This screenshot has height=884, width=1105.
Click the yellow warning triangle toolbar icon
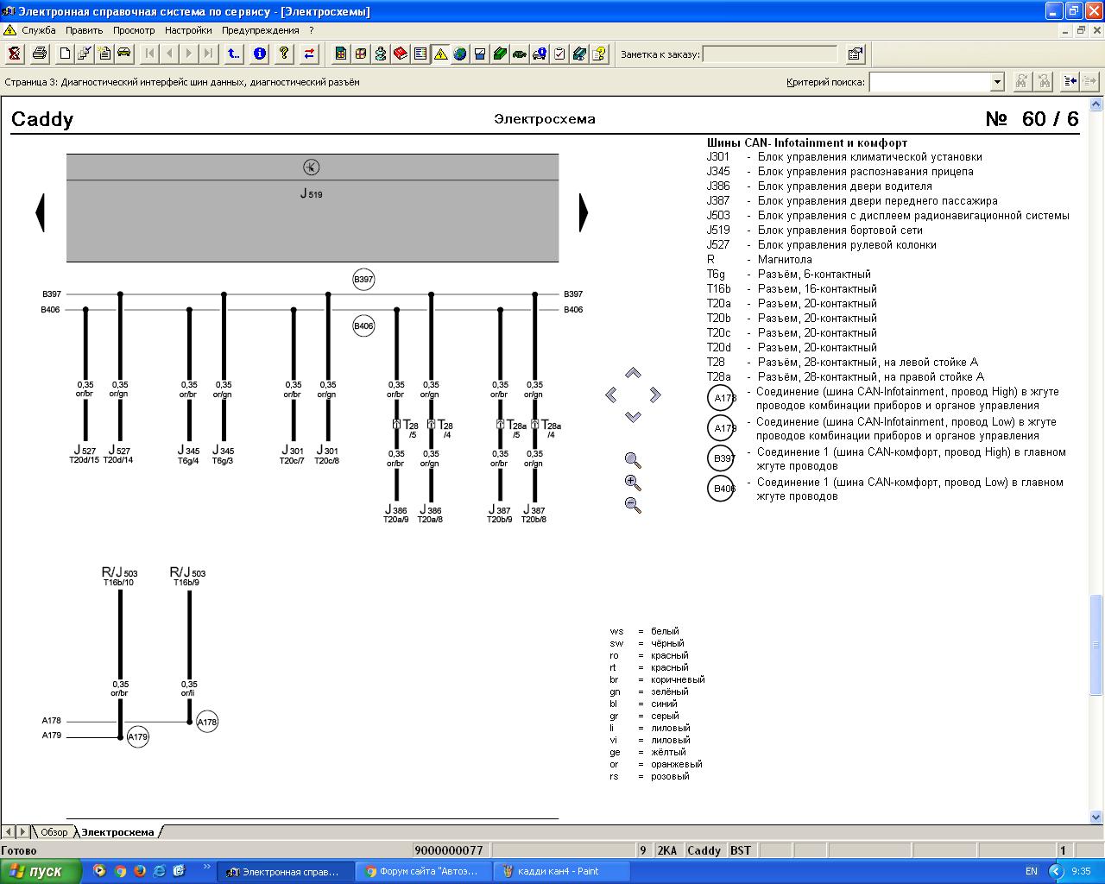pyautogui.click(x=440, y=54)
